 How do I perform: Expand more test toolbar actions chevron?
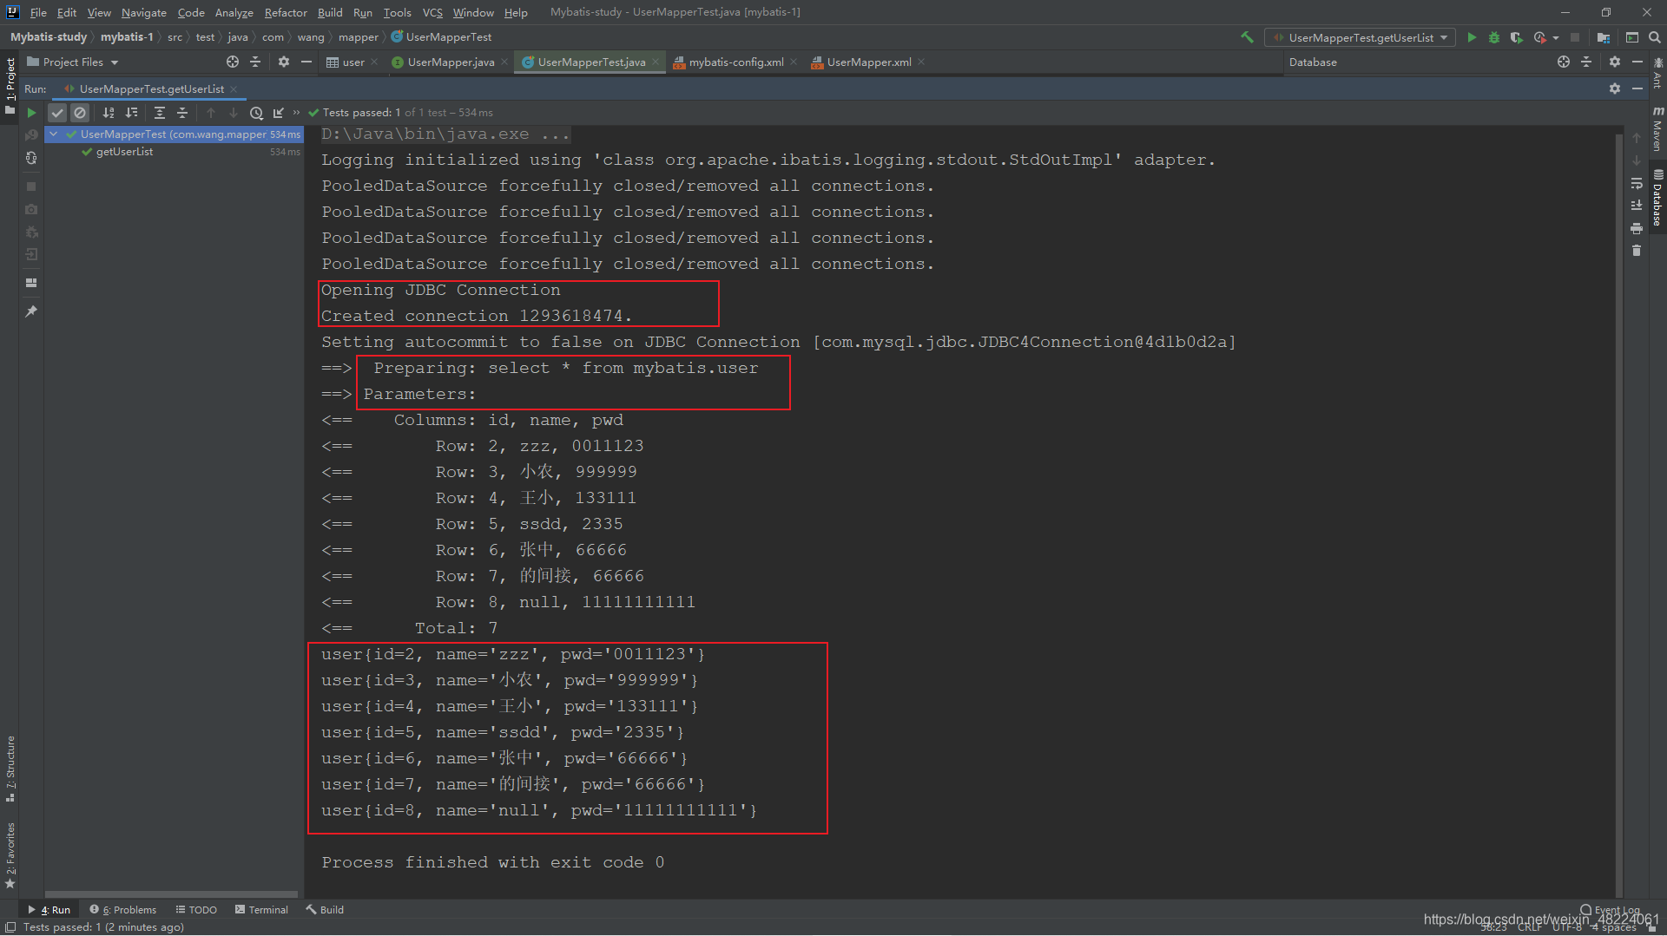297,113
